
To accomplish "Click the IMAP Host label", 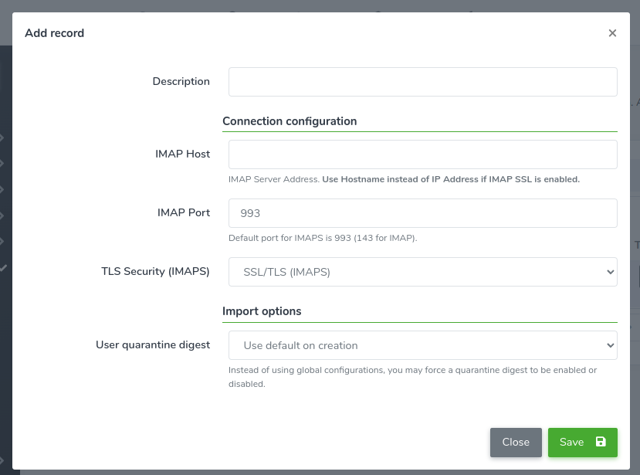I will [x=182, y=154].
